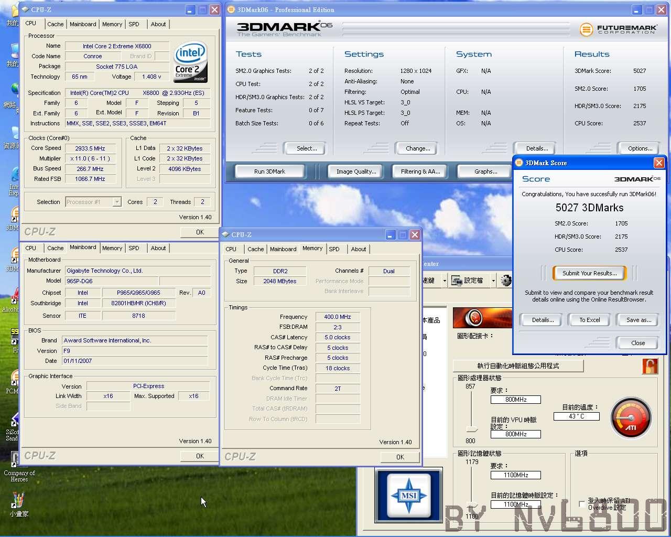This screenshot has width=671, height=537.
Task: Open the Company of Heroes desktop icon
Action: (x=19, y=467)
